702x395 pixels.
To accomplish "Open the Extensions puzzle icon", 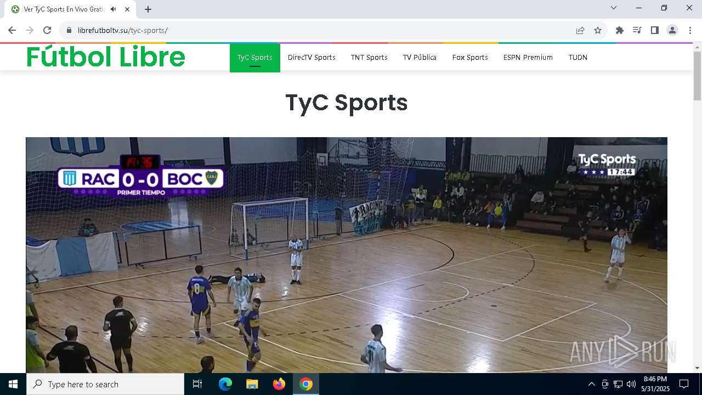I will (620, 30).
